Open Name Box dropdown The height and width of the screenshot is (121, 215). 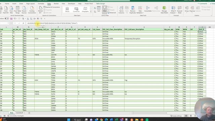pos(8,23)
